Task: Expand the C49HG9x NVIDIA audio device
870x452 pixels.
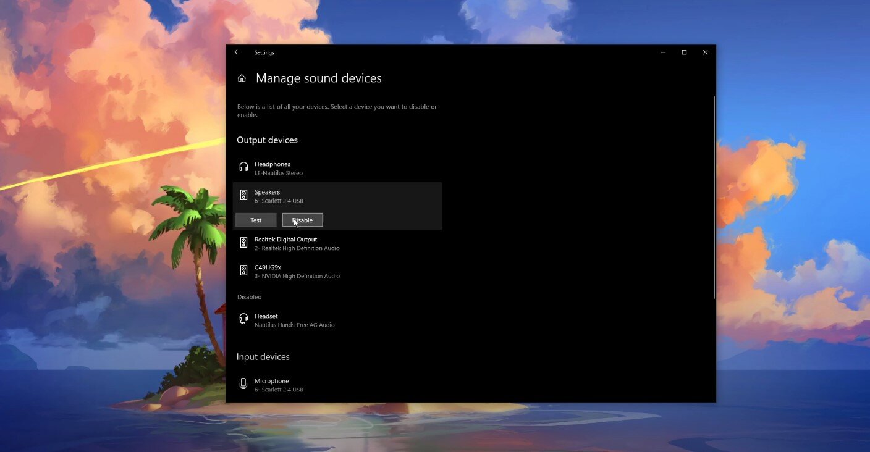Action: pos(297,272)
